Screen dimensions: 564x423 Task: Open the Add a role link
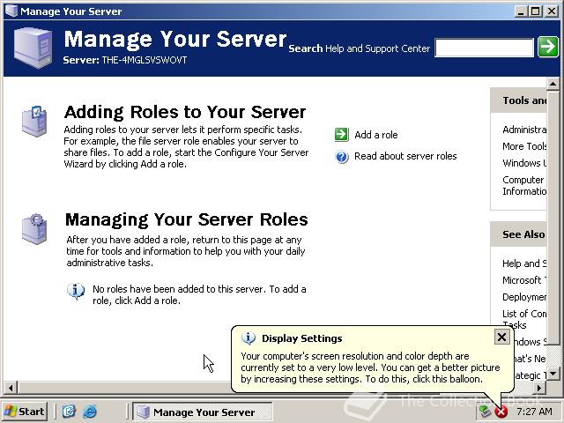376,135
